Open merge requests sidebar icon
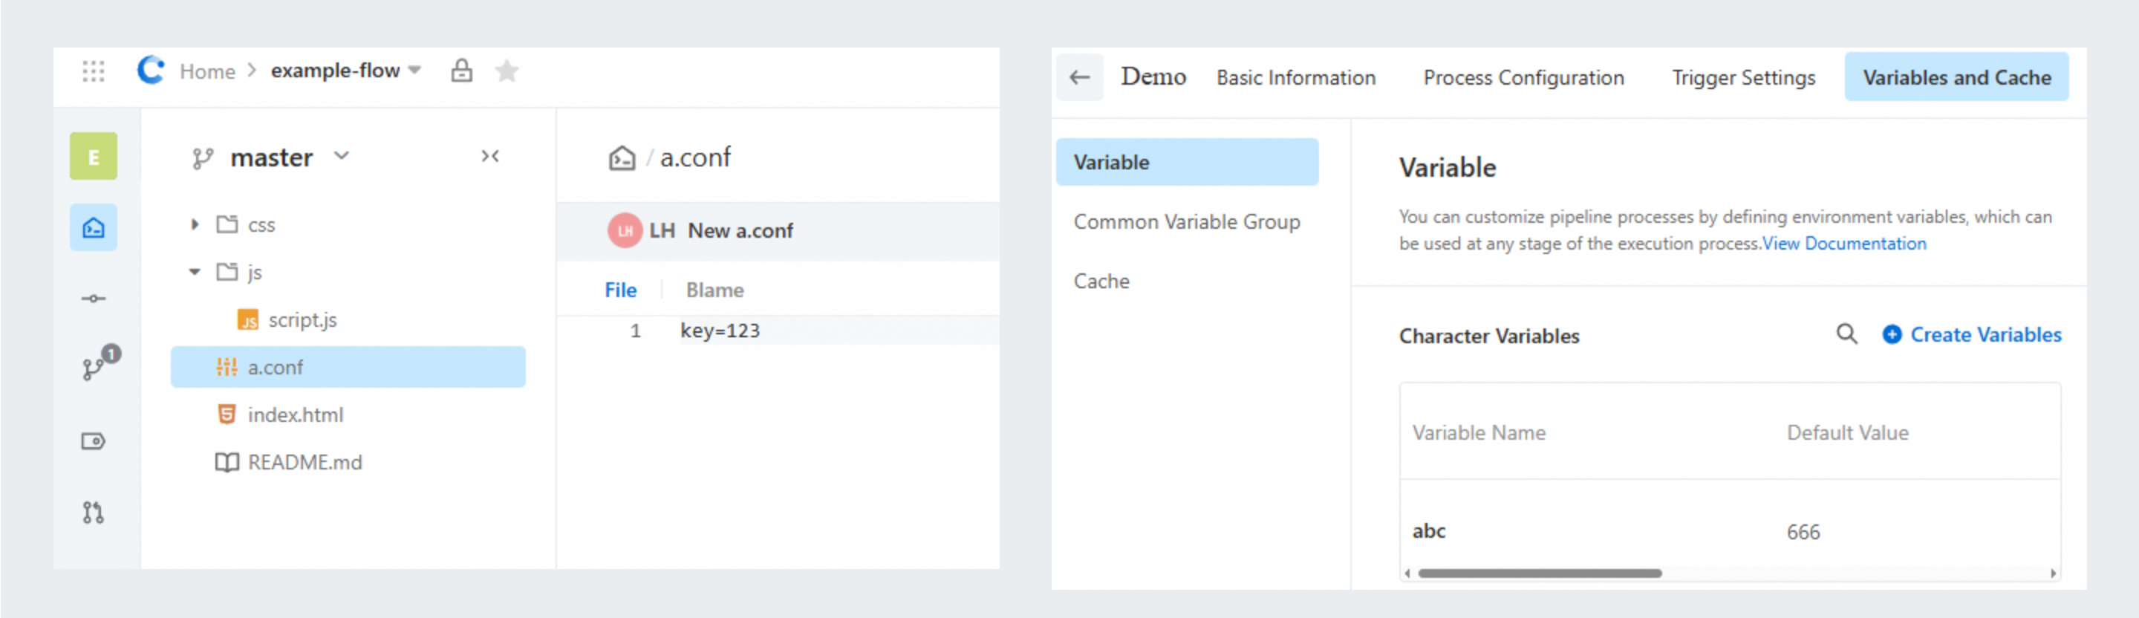The image size is (2139, 618). tap(93, 513)
